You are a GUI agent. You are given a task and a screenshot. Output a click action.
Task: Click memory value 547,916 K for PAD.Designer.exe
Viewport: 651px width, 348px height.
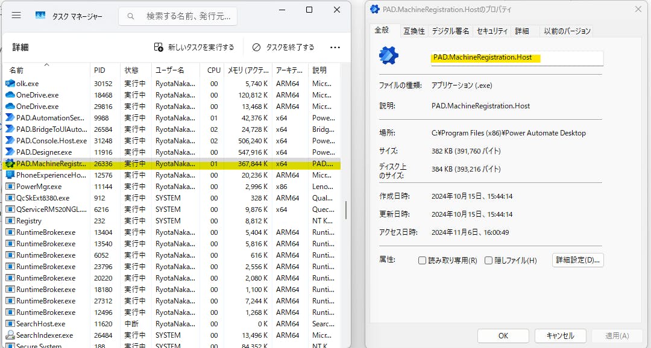pyautogui.click(x=253, y=152)
